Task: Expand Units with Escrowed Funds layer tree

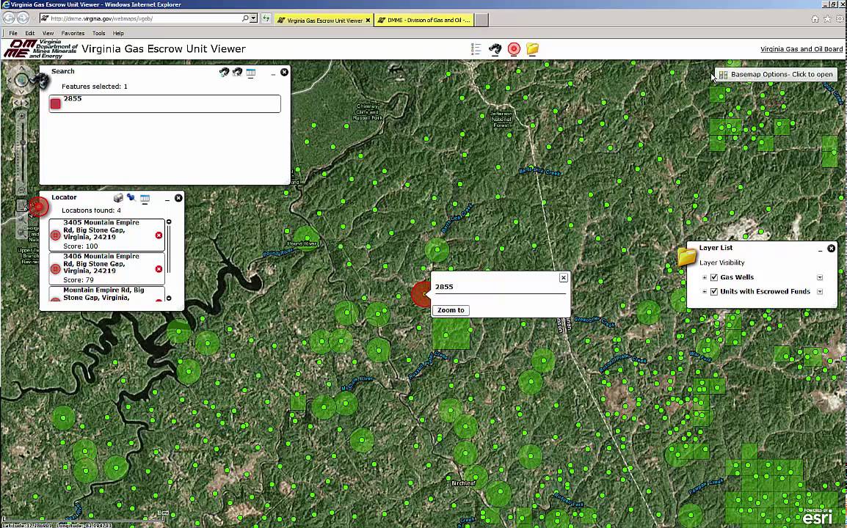Action: coord(705,291)
